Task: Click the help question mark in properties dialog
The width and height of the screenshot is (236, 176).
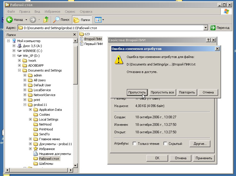Action: tap(208, 40)
